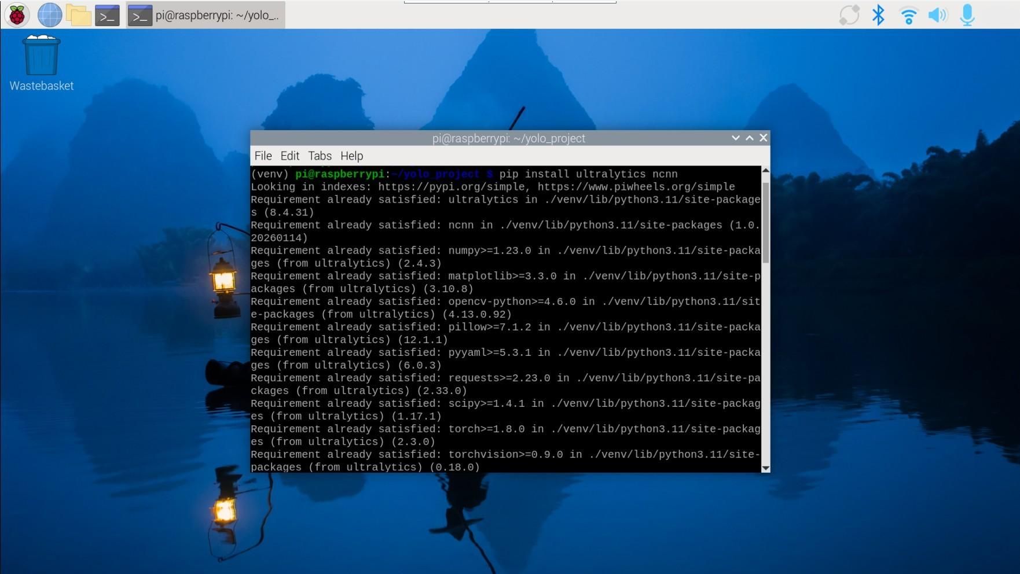Select the yolo_project terminal taskbar button
This screenshot has height=574, width=1020.
click(206, 15)
